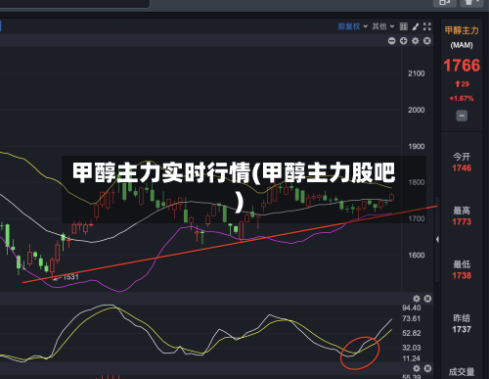Screen dimensions: 489x379
Task: Click the 成交量 label in the sidebar
Action: point(462,372)
